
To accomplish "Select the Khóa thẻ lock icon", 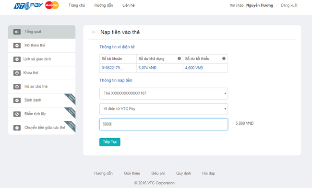I will 17,73.
